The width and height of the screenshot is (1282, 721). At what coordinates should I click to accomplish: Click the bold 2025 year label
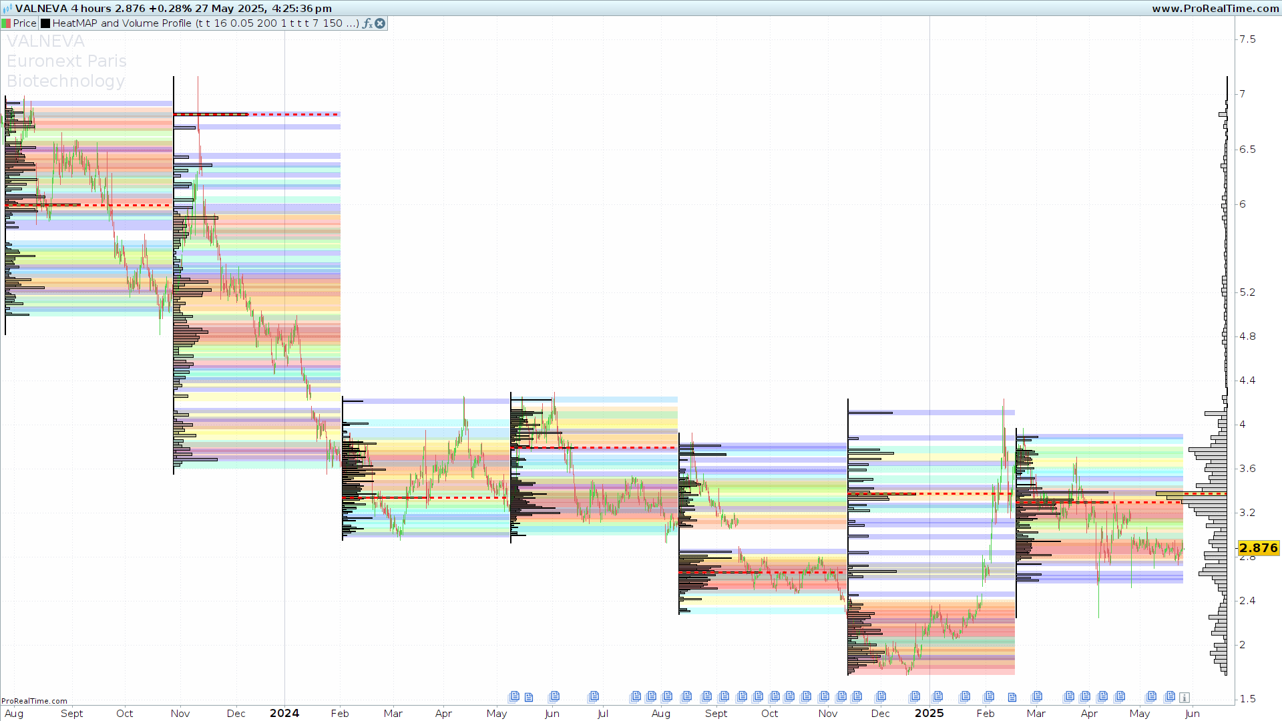929,713
